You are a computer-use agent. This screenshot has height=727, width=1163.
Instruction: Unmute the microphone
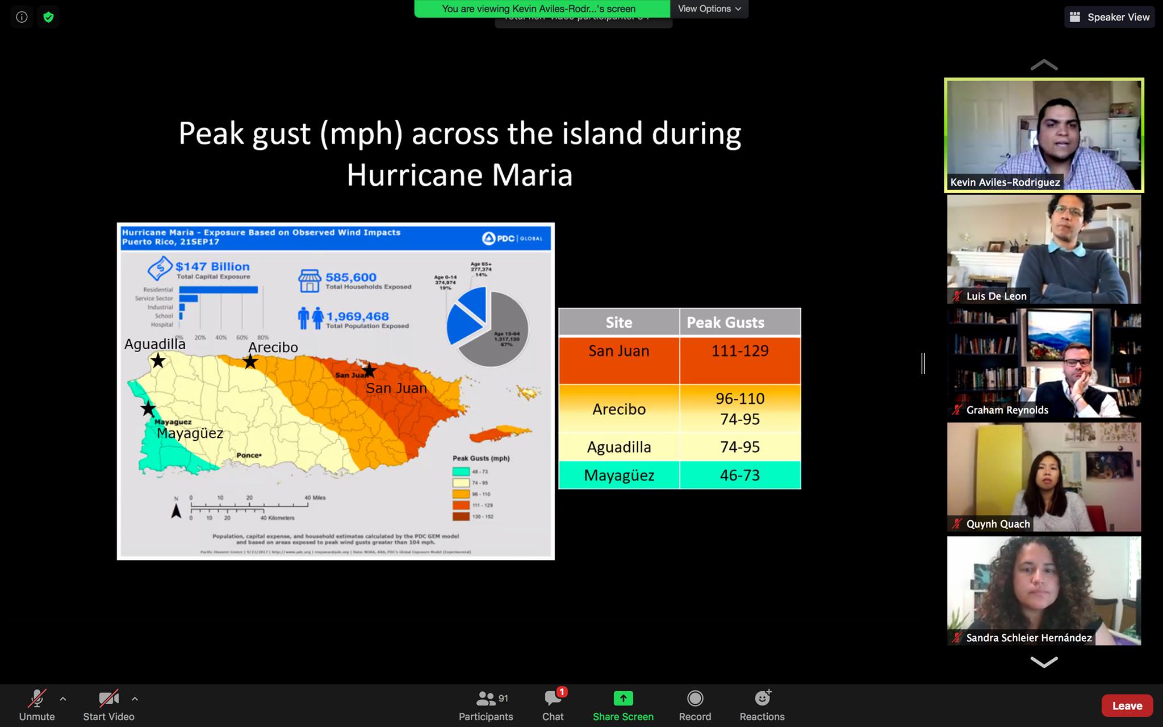coord(37,705)
